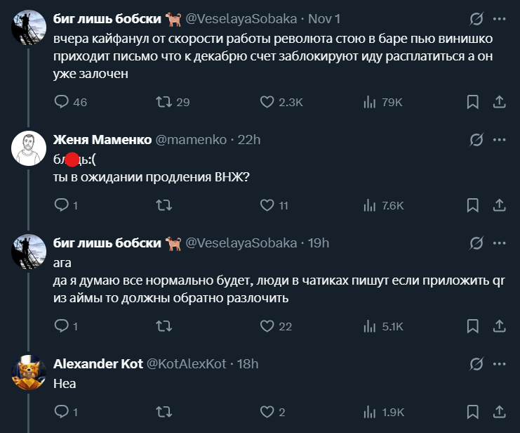Click the @KotAlexKot handle
Screen dimensions: 520x433
tap(185, 363)
